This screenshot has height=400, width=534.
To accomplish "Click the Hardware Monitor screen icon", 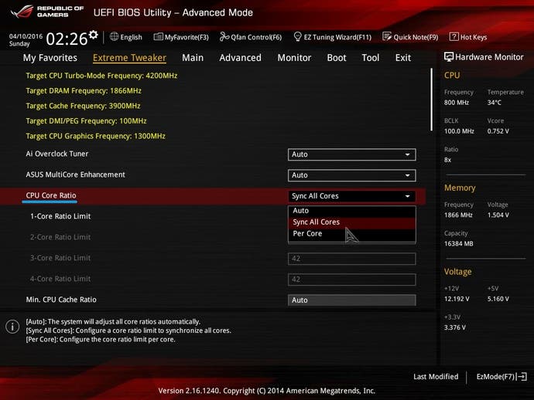I will pos(449,56).
